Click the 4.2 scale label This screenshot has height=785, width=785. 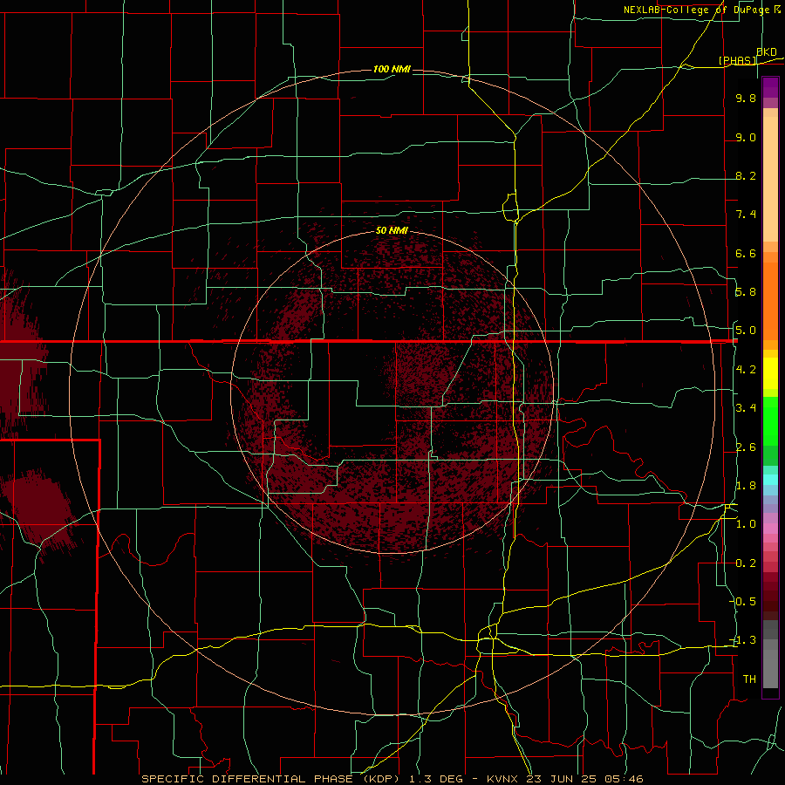(746, 370)
